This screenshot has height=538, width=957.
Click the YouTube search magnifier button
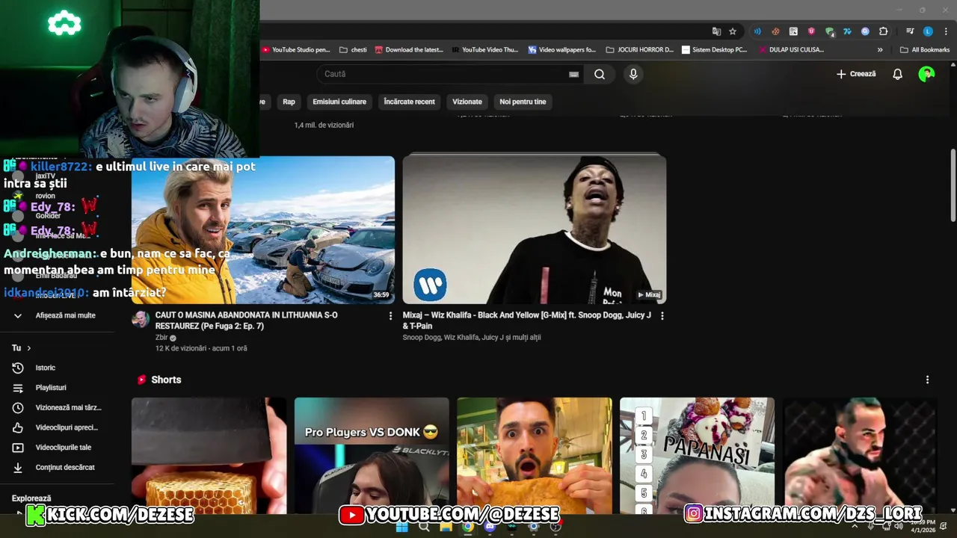pos(600,74)
